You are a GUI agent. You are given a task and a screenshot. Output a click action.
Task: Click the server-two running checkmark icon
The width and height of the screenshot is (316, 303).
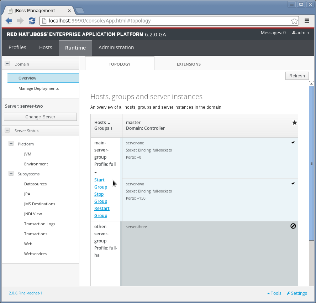tap(293, 183)
